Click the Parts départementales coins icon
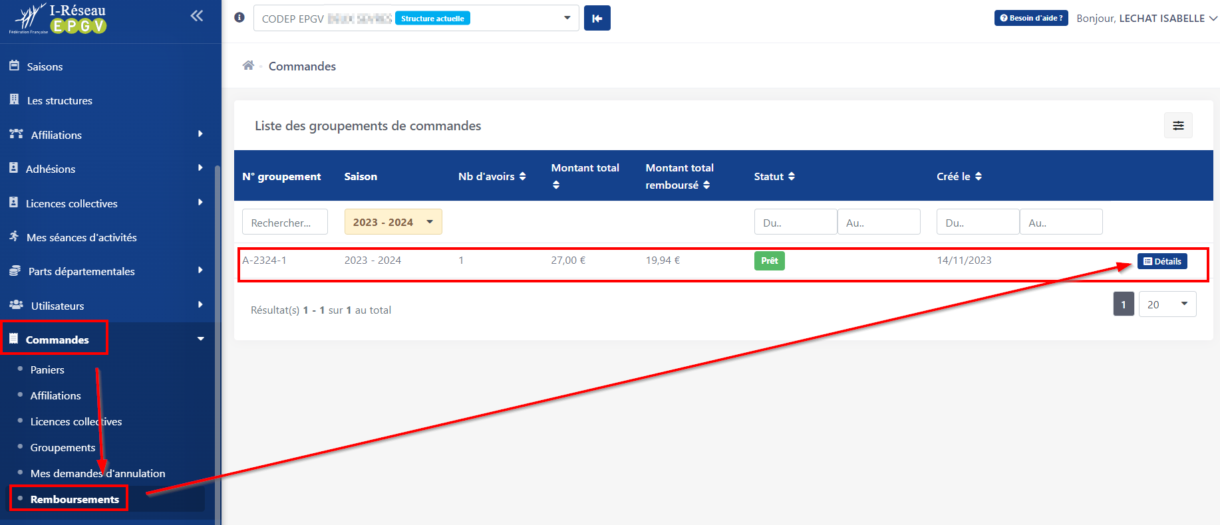1220x525 pixels. pyautogui.click(x=15, y=270)
